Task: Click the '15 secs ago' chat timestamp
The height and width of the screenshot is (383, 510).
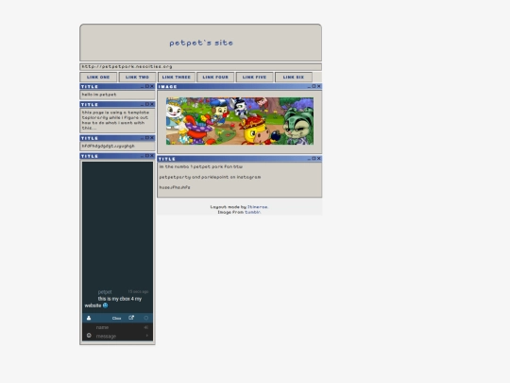Action: click(138, 291)
